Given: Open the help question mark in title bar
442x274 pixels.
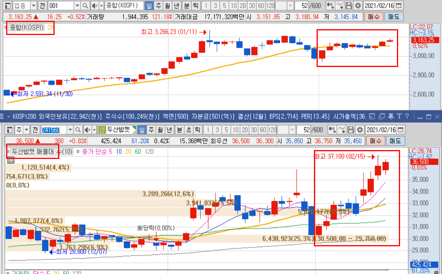Looking at the screenshot, I should pos(407,116).
